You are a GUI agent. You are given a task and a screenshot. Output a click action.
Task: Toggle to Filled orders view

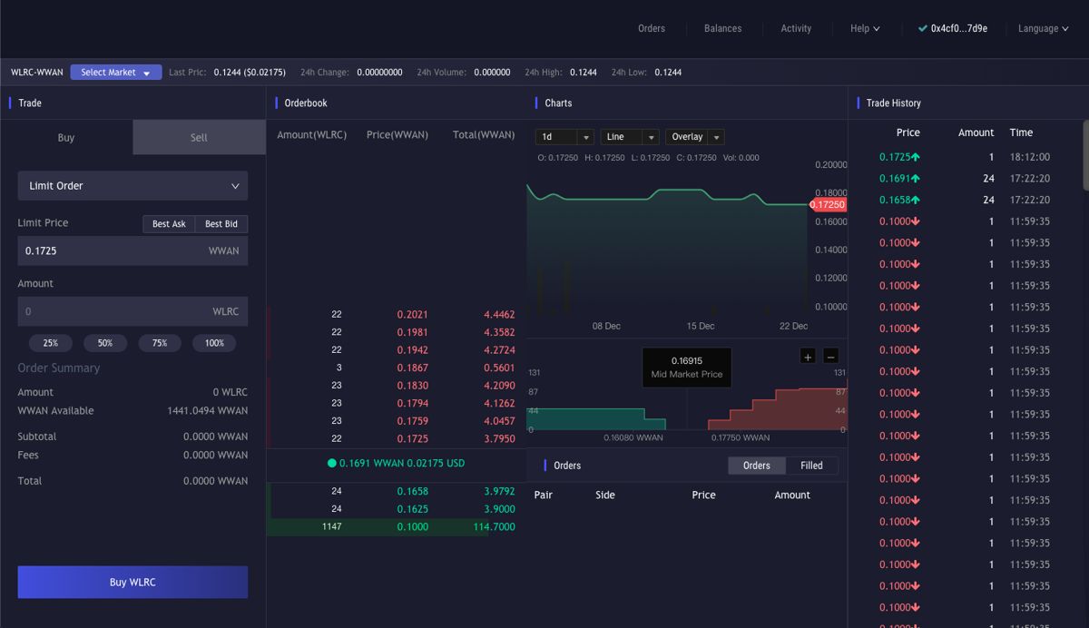[811, 466]
